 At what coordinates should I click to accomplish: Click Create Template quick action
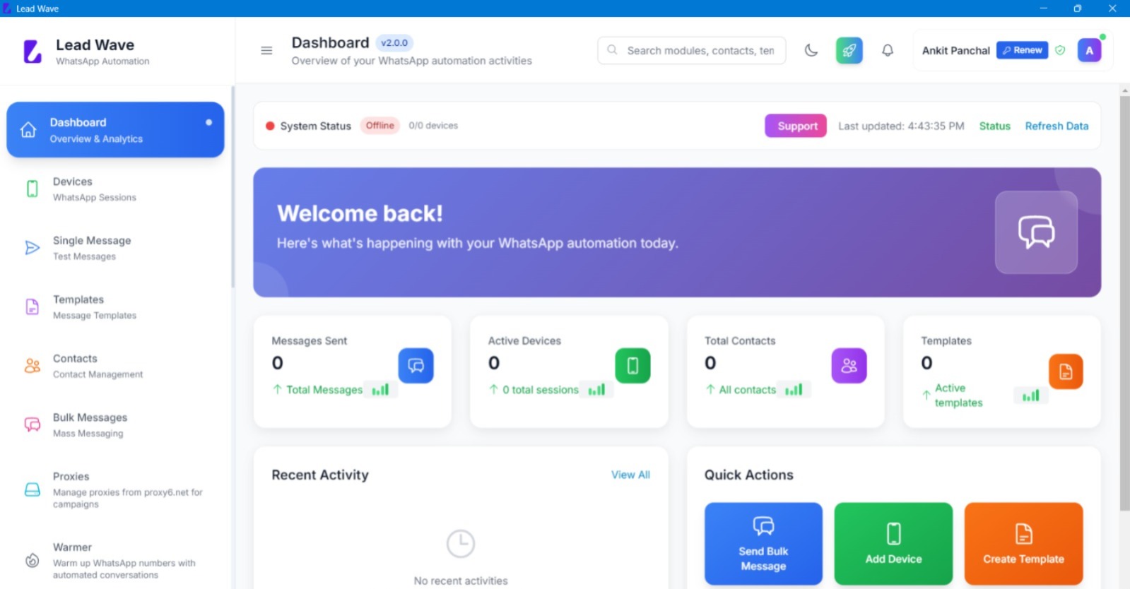[x=1023, y=544]
